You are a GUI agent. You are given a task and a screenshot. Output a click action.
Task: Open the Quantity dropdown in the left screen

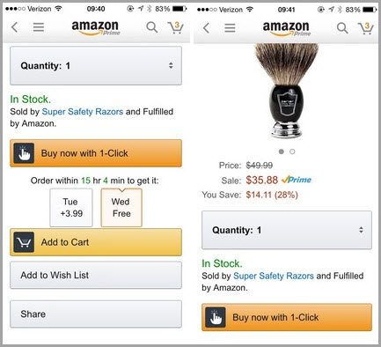click(96, 66)
